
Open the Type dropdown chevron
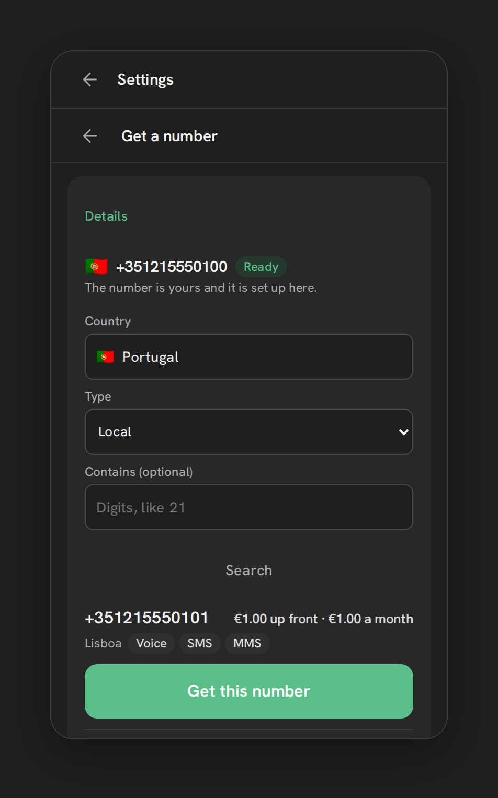(403, 432)
